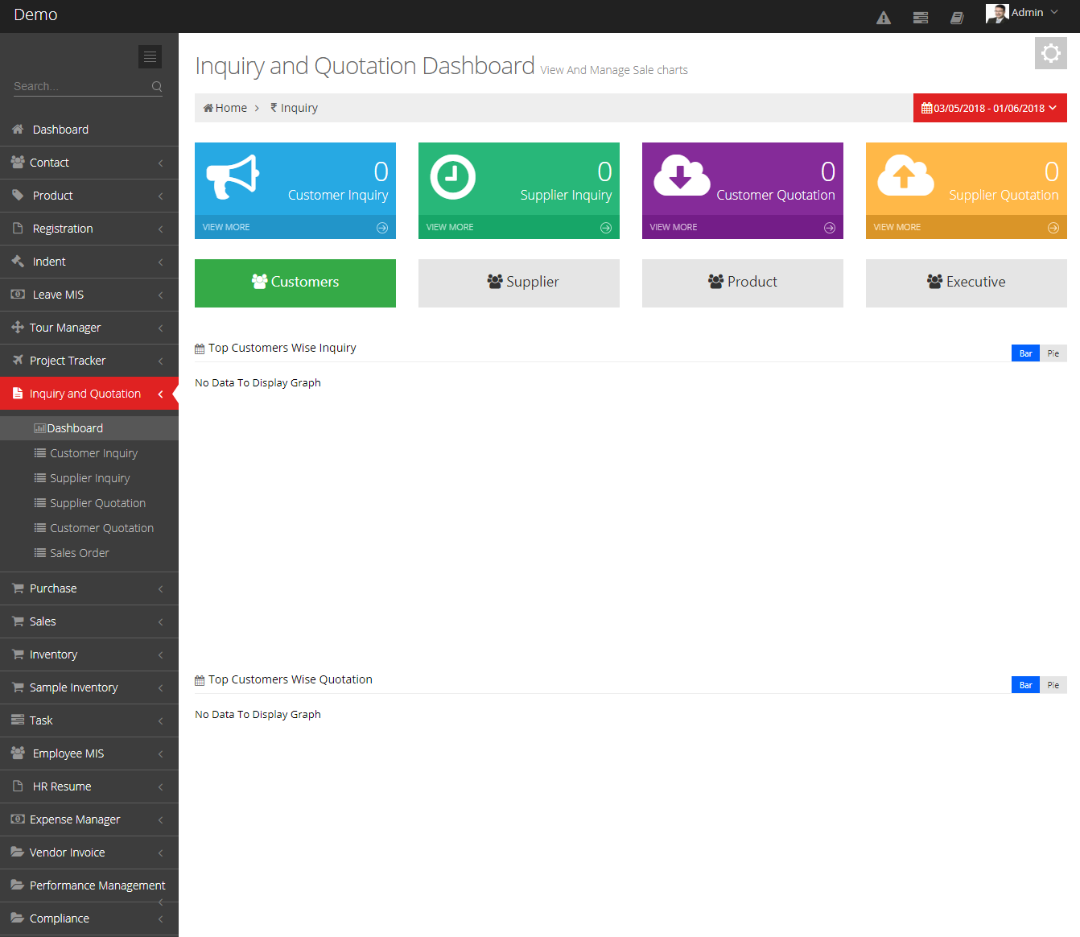Open the book icon near the Admin profile
Viewport: 1080px width, 937px height.
pyautogui.click(x=957, y=16)
